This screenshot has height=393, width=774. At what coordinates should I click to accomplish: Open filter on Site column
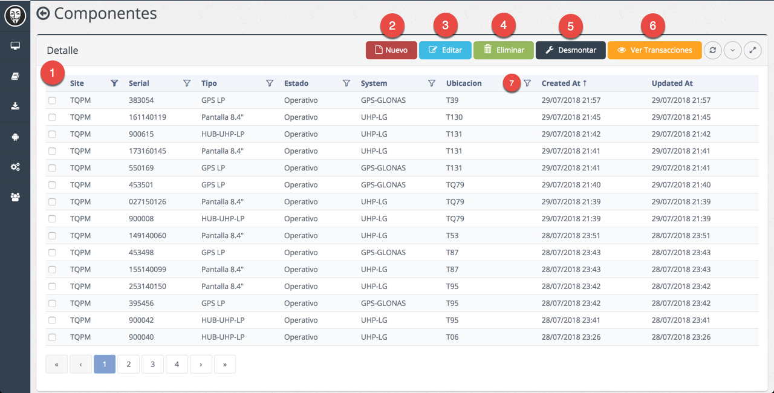pyautogui.click(x=114, y=83)
